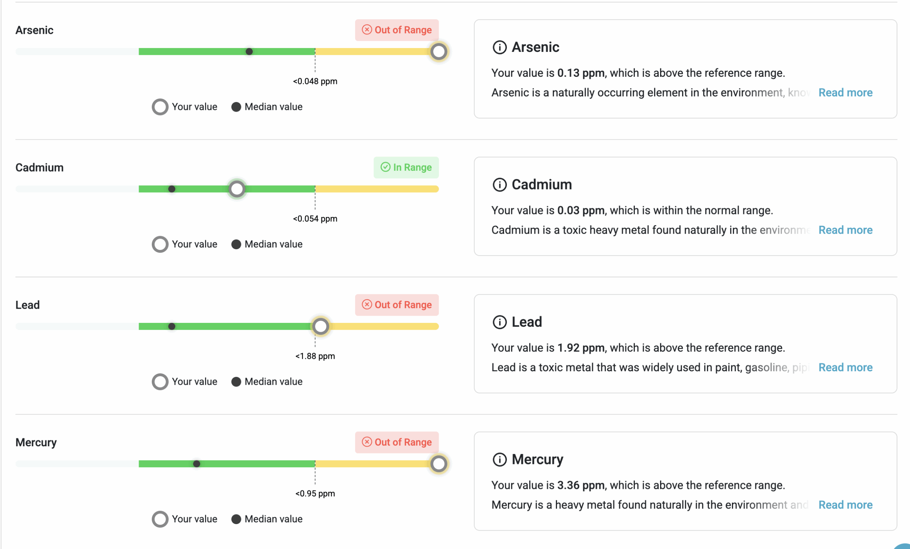Viewport: 910px width, 549px height.
Task: Open Arsenic's Read more details
Action: pyautogui.click(x=845, y=92)
